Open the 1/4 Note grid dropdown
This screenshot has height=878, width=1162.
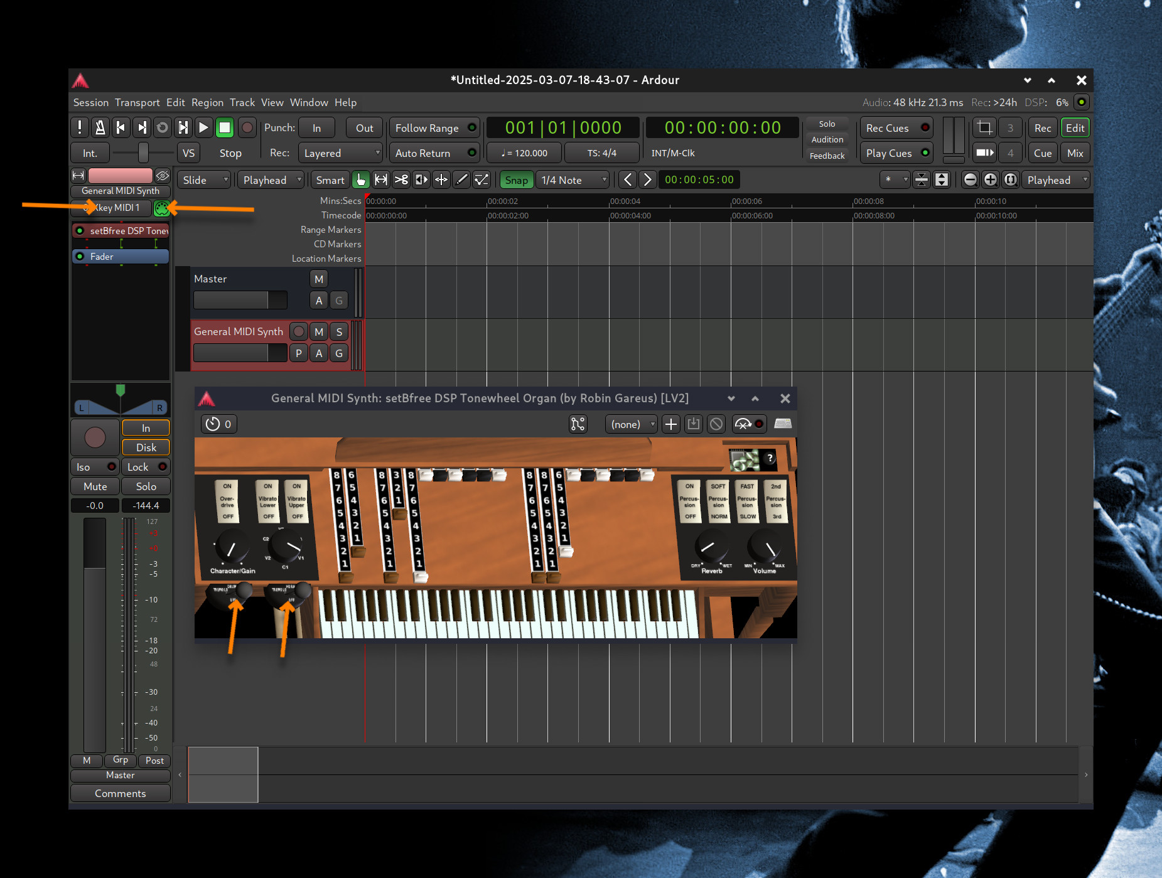[x=573, y=180]
